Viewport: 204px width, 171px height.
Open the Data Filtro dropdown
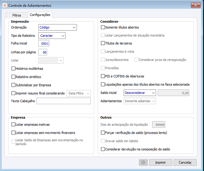(78, 94)
